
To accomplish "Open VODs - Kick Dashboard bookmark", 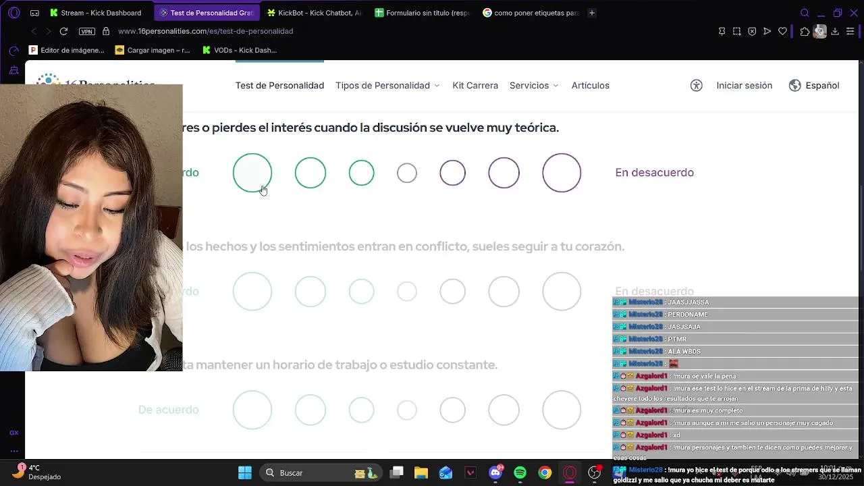I will click(240, 50).
